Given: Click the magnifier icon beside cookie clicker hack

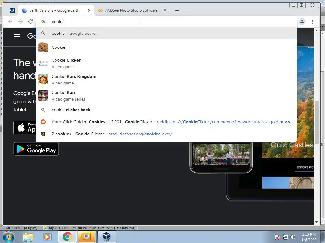Looking at the screenshot, I should point(43,110).
